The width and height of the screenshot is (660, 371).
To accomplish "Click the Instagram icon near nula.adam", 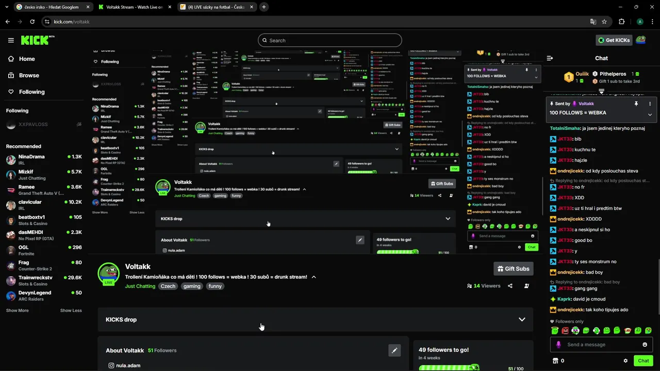I will click(x=111, y=365).
